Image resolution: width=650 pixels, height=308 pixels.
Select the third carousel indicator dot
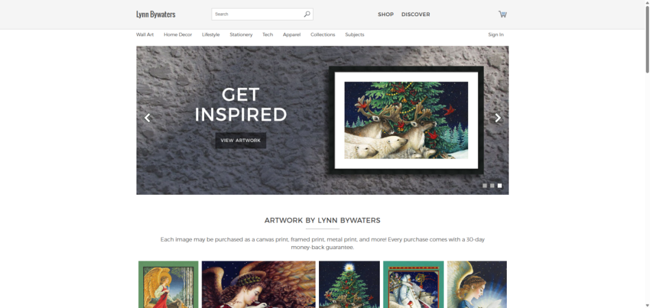500,186
